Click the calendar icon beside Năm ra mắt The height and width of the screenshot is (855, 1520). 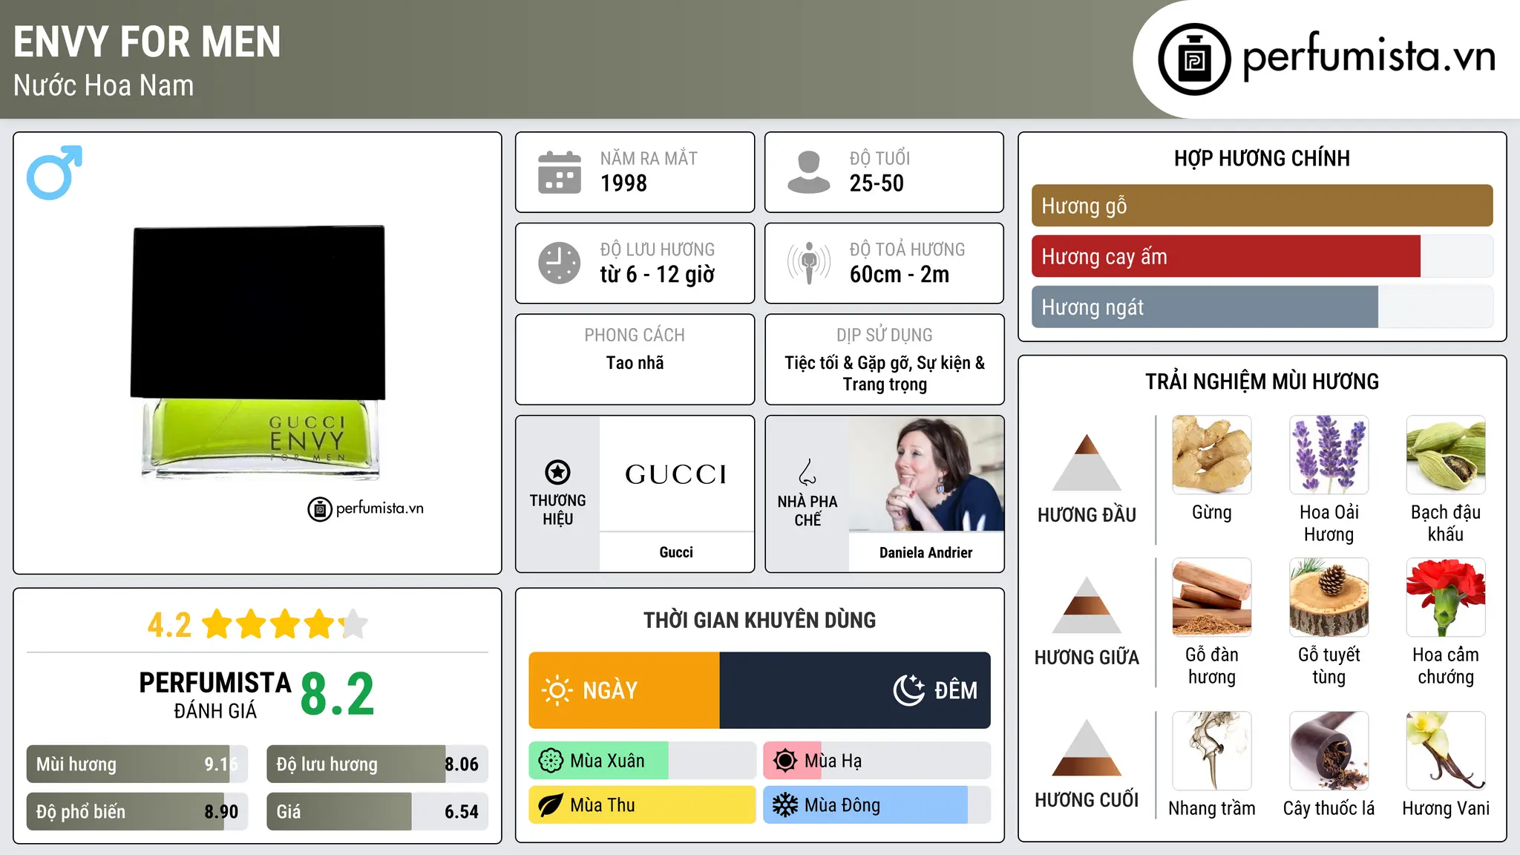coord(560,172)
